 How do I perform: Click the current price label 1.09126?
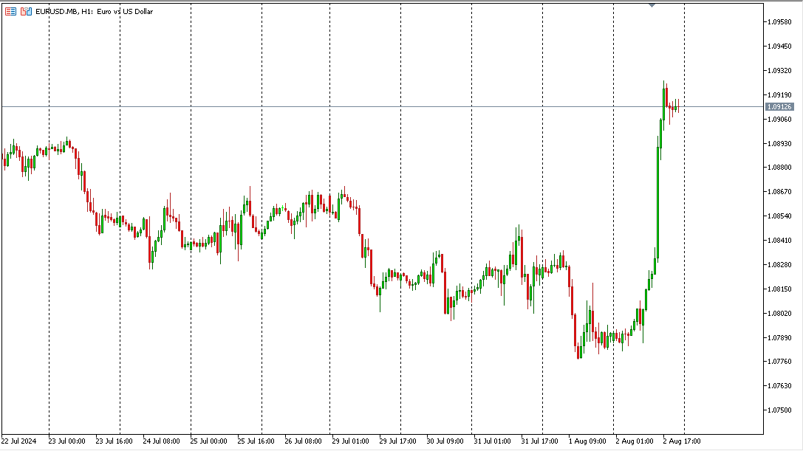(779, 107)
